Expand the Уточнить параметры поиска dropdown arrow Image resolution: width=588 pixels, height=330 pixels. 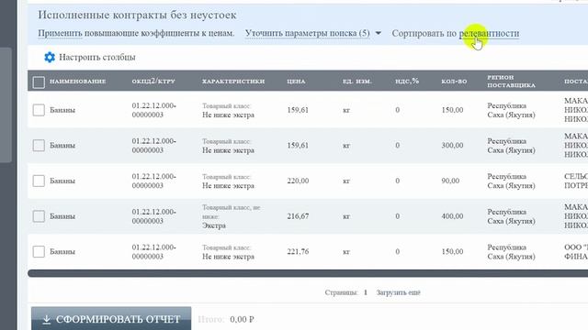click(378, 33)
